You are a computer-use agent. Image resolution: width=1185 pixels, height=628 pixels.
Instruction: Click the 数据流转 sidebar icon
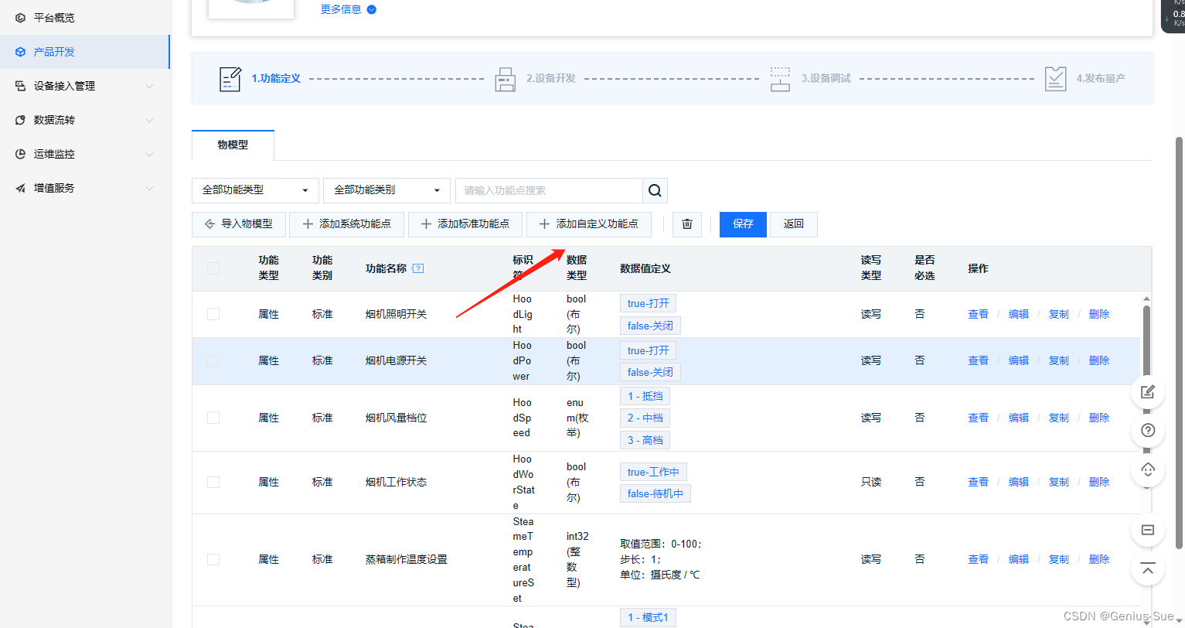[x=20, y=120]
